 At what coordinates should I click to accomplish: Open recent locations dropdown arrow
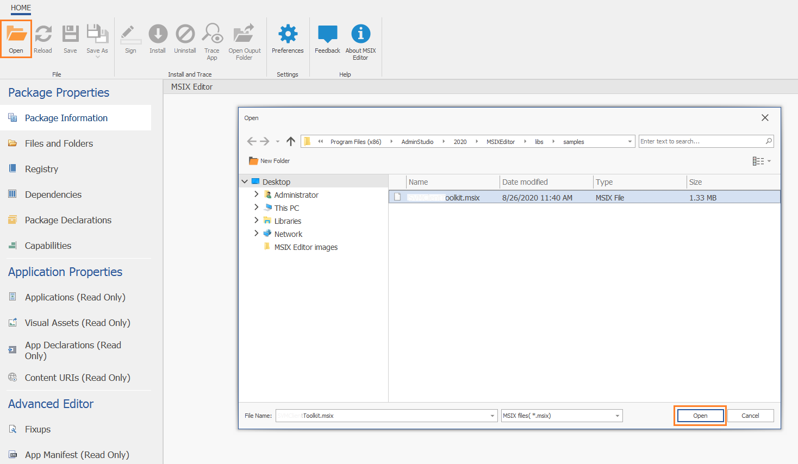pyautogui.click(x=277, y=142)
